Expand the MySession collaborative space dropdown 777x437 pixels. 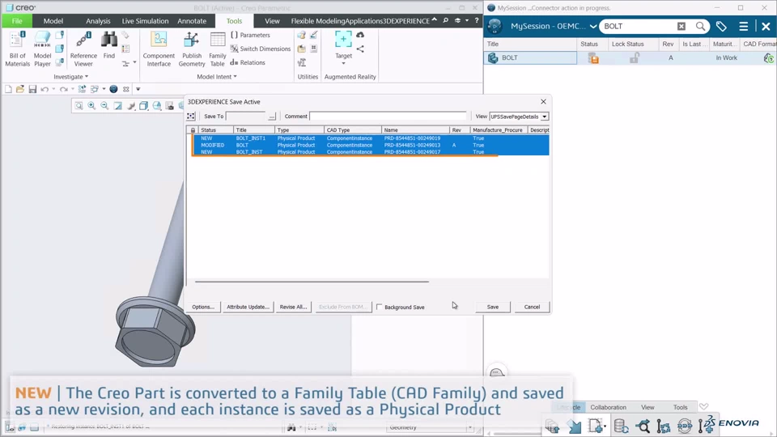coord(592,26)
